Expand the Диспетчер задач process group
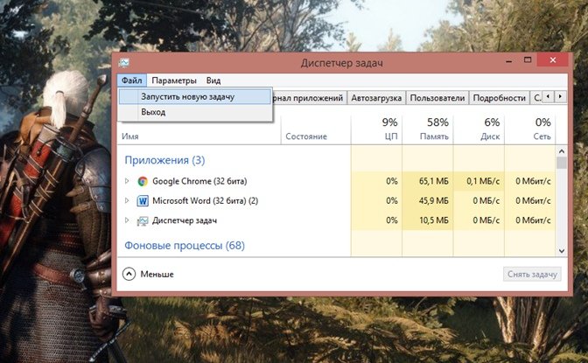This screenshot has height=363, width=588. click(x=127, y=220)
